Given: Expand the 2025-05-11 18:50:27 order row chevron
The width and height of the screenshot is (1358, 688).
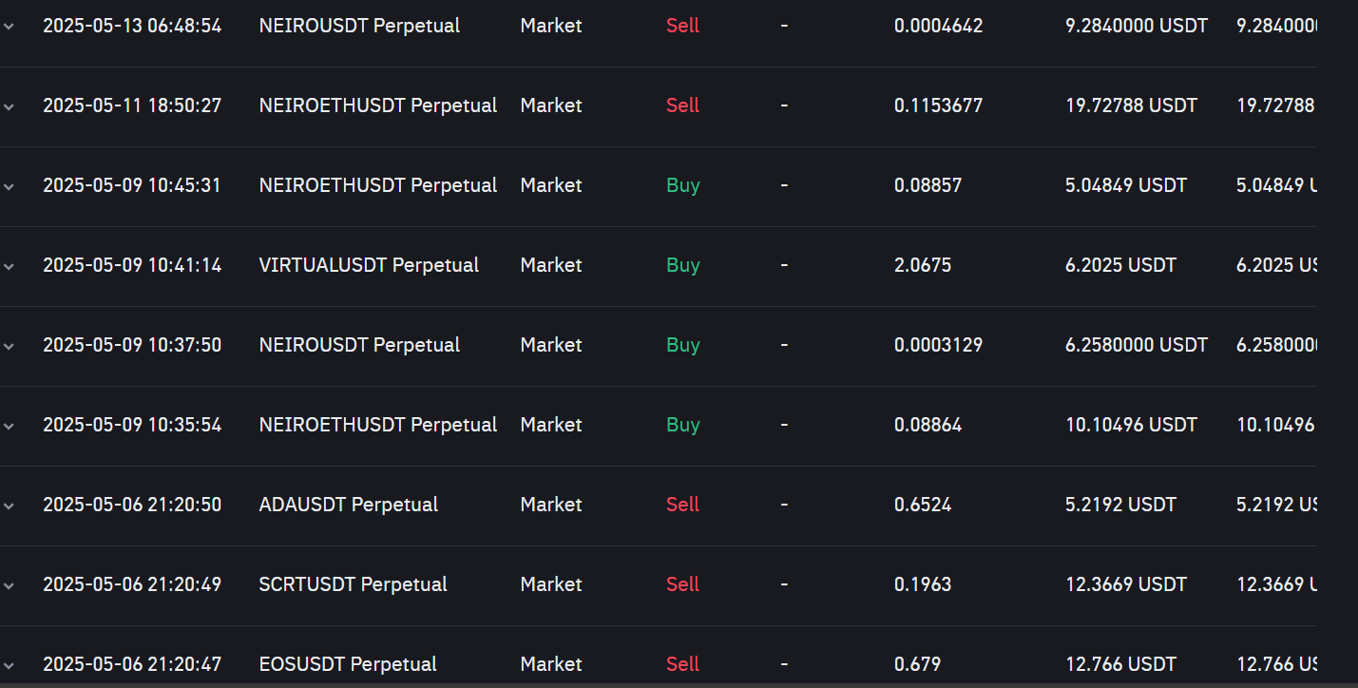Looking at the screenshot, I should tap(9, 106).
